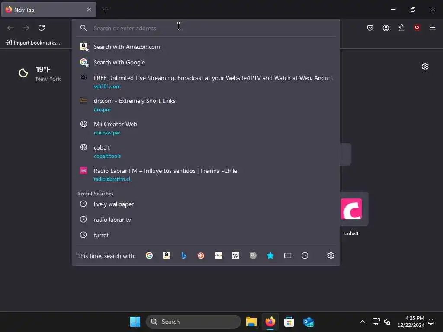The height and width of the screenshot is (332, 443).
Task: Show hidden system tray icons chevron
Action: point(363,322)
